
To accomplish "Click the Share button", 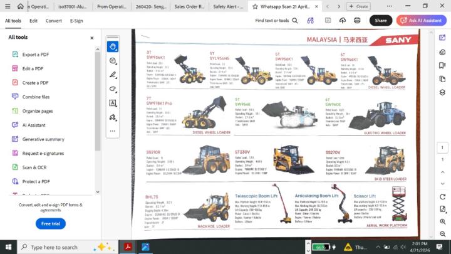I will pyautogui.click(x=381, y=21).
